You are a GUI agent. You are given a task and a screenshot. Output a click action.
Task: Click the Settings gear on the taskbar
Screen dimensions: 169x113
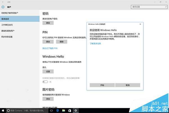click(76, 110)
